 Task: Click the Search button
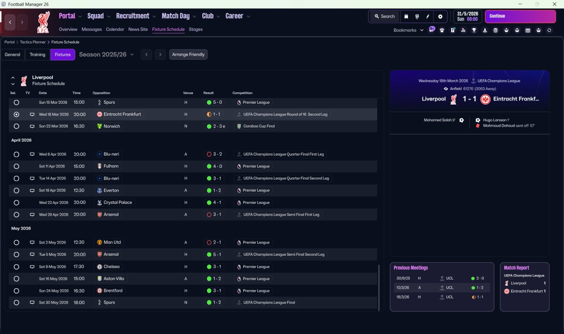pyautogui.click(x=384, y=16)
